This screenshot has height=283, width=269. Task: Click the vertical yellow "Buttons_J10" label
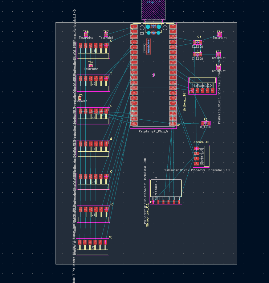(x=184, y=102)
